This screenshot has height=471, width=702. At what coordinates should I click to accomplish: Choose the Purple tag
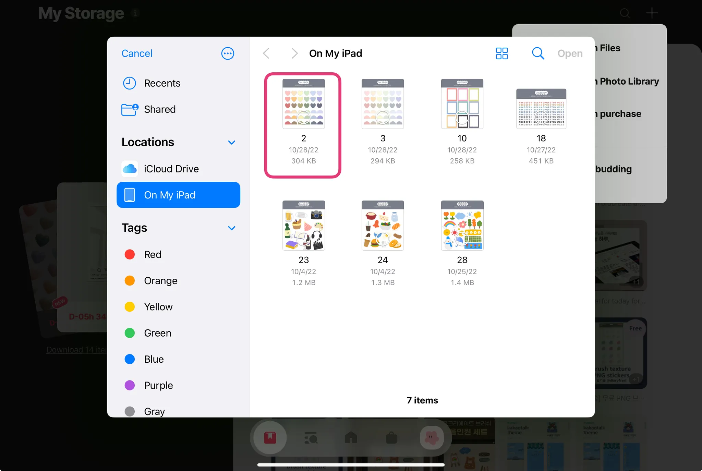[158, 385]
